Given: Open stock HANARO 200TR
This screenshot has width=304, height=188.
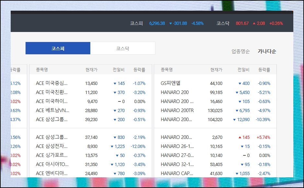Looking at the screenshot, I should [x=177, y=110].
